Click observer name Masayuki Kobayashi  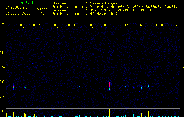(105, 3)
